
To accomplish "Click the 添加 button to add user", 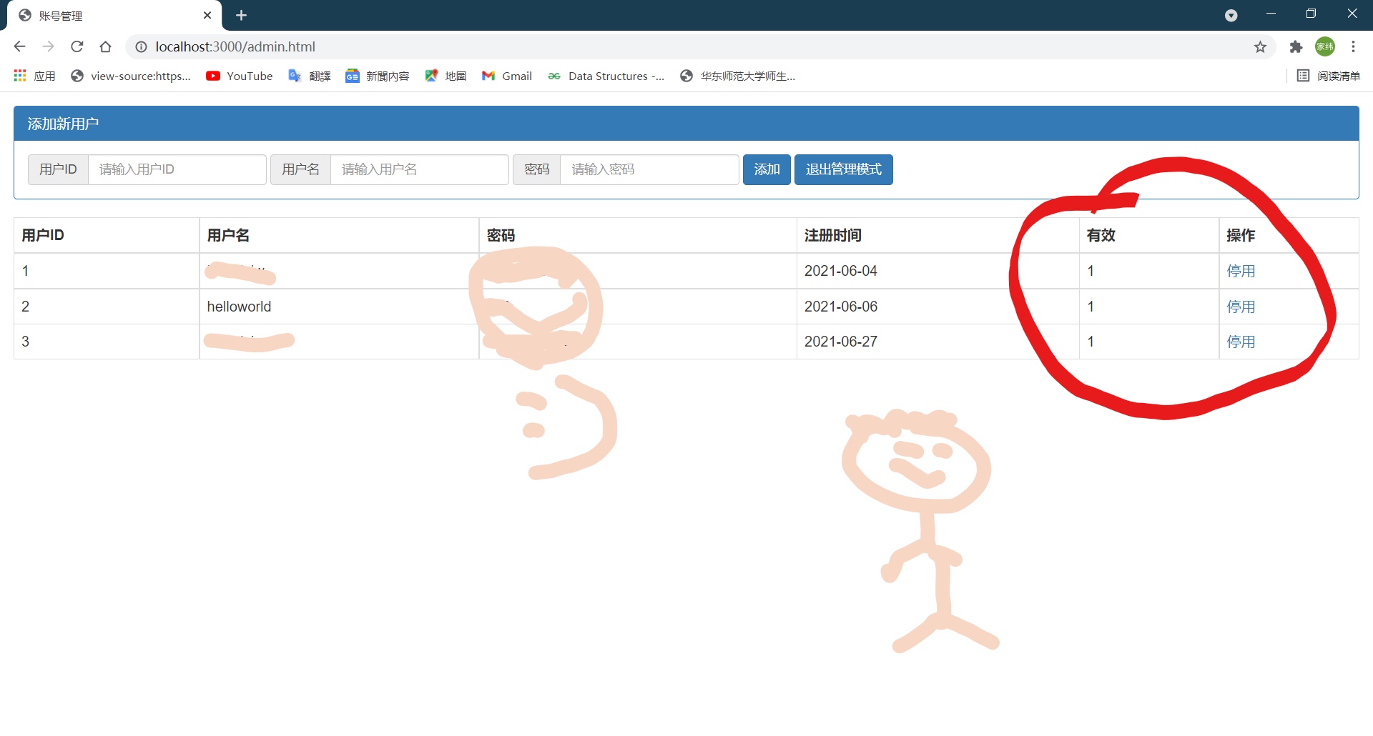I will pos(767,169).
